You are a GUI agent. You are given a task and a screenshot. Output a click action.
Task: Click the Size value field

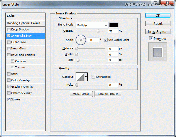[x=113, y=60]
